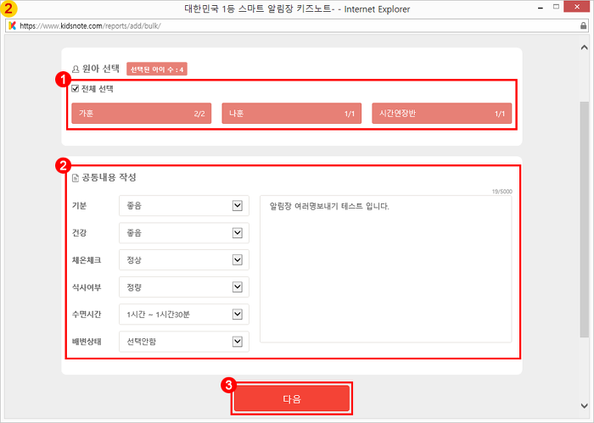This screenshot has width=594, height=423.
Task: Open the 배변상태 dropdown
Action: [x=184, y=342]
